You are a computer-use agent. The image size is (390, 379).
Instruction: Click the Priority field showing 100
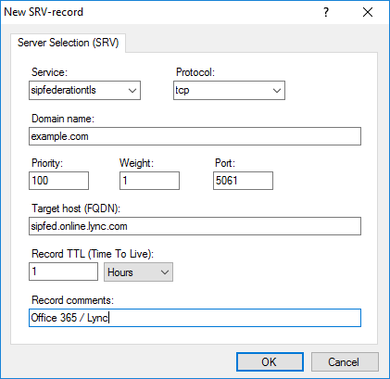[58, 181]
